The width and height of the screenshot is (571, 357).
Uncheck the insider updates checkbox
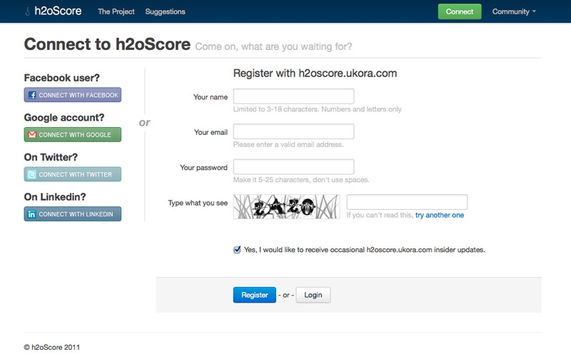237,249
